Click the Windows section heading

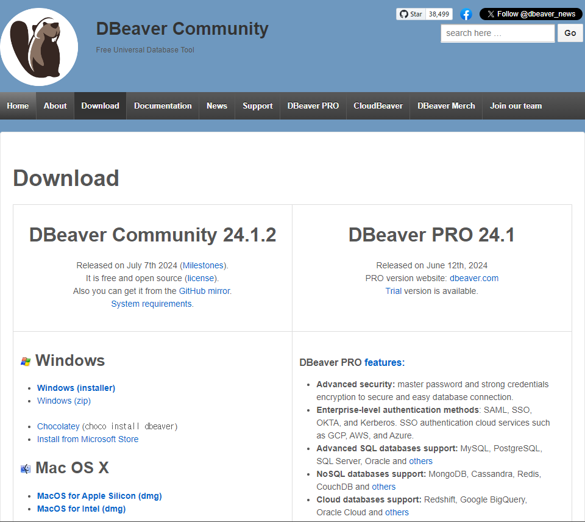(x=70, y=360)
